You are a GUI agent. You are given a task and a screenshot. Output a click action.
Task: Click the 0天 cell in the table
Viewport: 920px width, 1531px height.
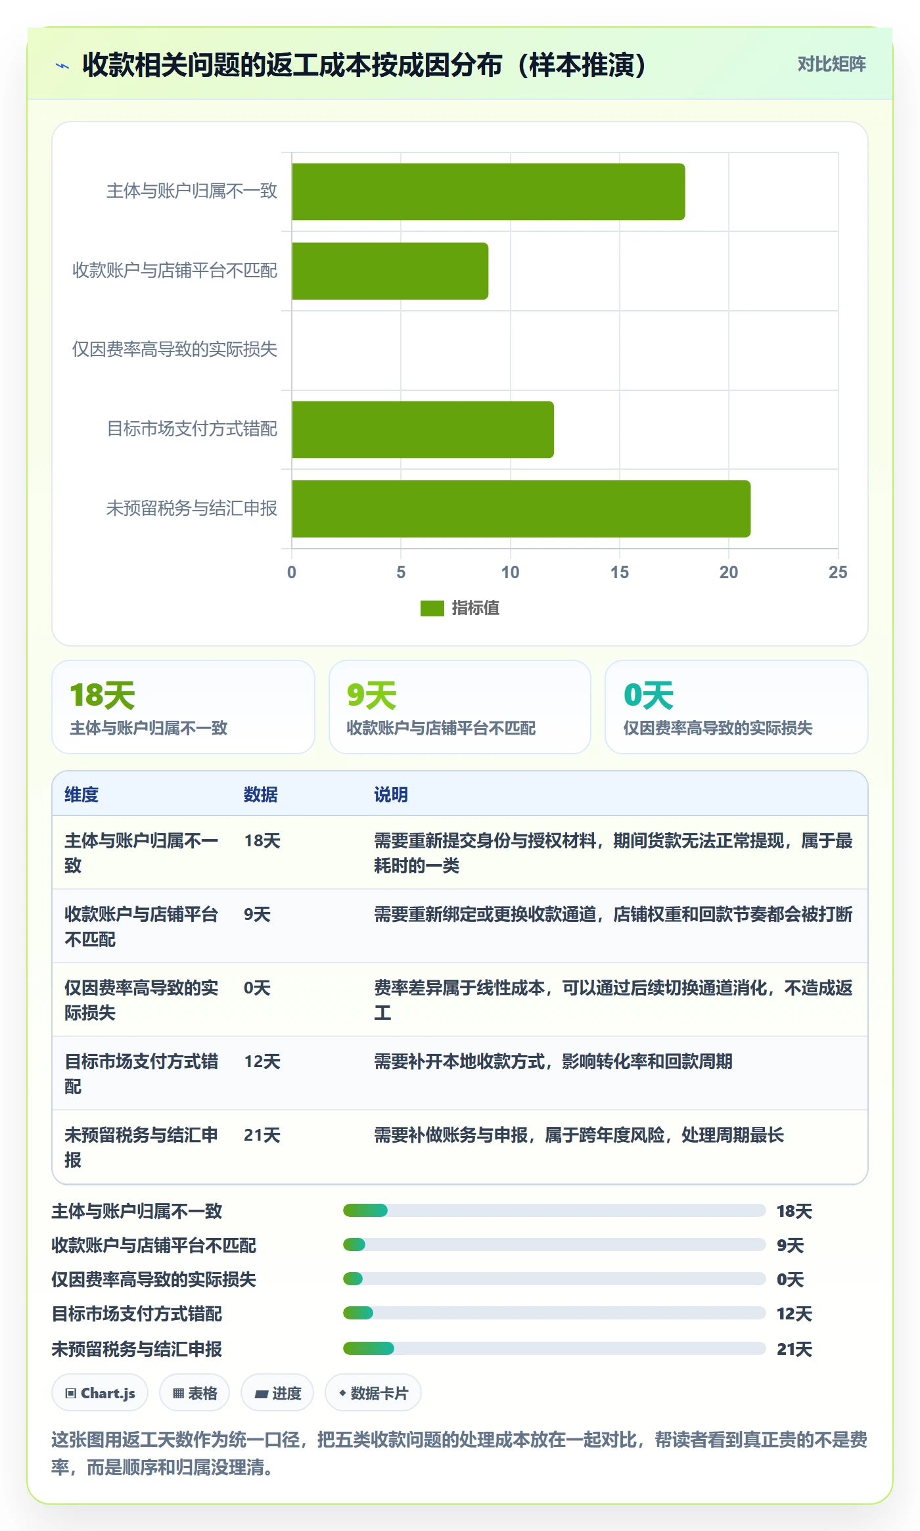coord(257,988)
